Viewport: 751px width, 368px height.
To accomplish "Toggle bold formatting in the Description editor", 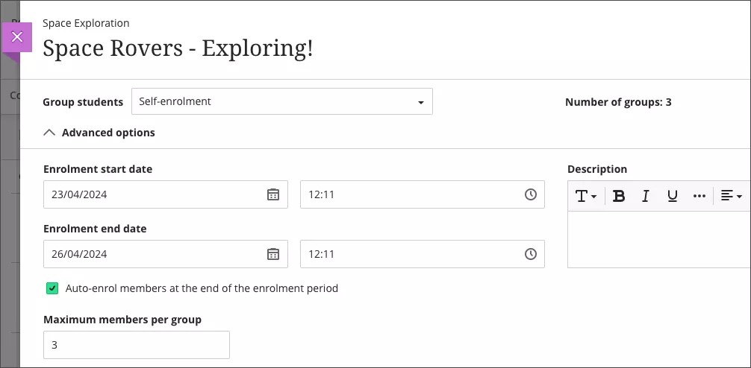I will pos(619,196).
